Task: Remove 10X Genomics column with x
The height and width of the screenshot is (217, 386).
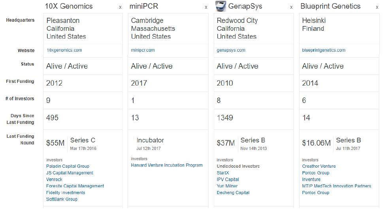Action: click(120, 7)
